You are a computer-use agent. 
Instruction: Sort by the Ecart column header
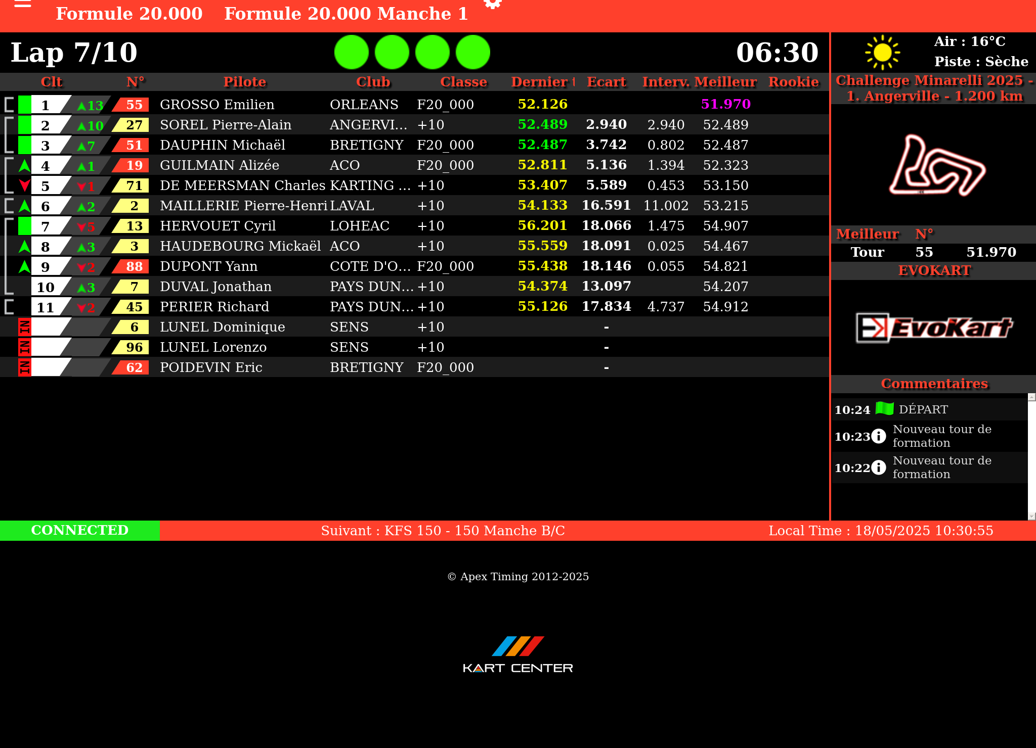[606, 82]
